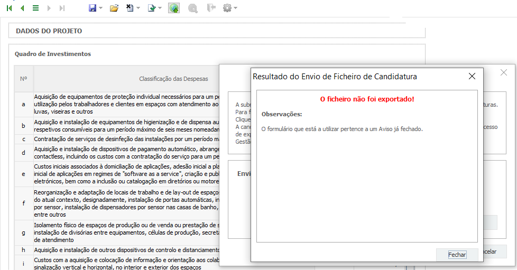Go to first page with green arrow
Screen dimensions: 517x270
[x=9, y=8]
